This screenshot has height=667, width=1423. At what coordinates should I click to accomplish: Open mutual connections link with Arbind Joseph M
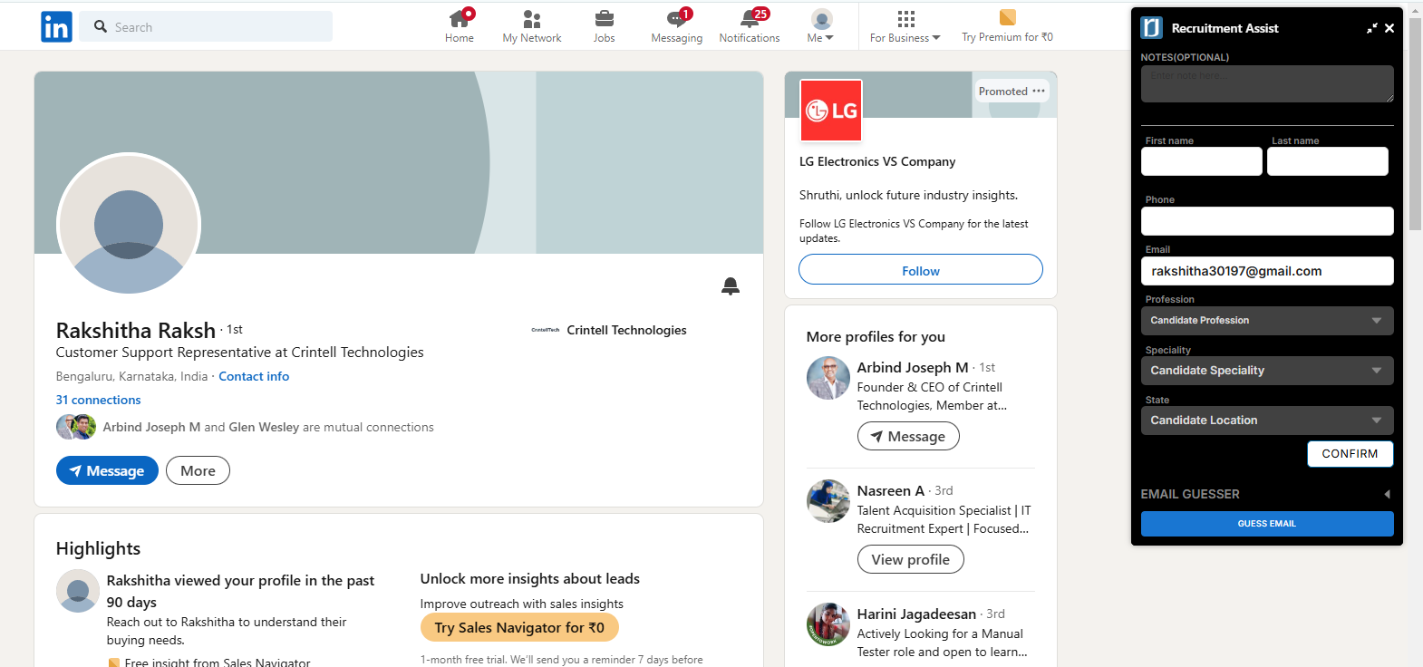coord(268,427)
